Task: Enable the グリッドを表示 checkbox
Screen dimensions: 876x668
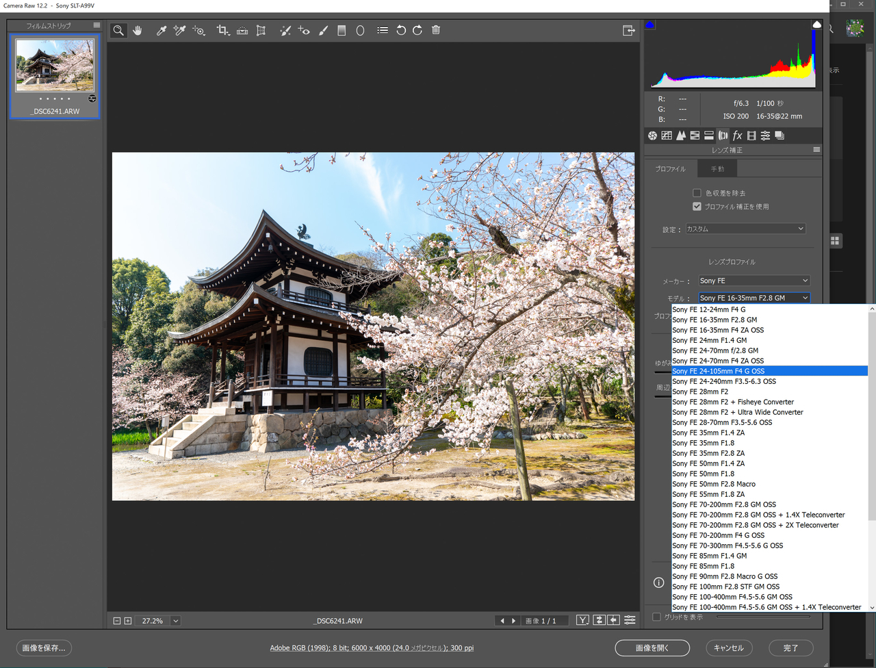Action: (x=657, y=617)
